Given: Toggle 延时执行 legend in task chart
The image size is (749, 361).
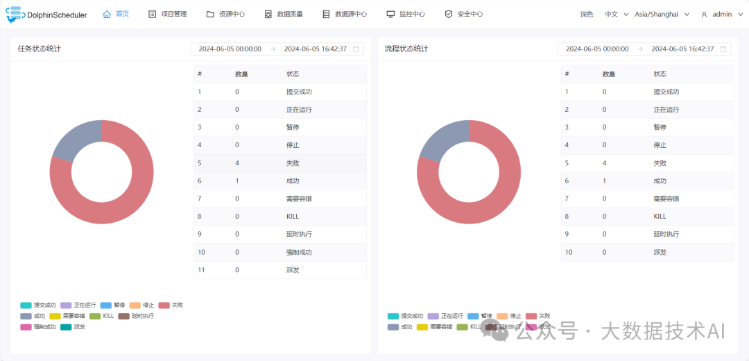Looking at the screenshot, I should pyautogui.click(x=136, y=316).
